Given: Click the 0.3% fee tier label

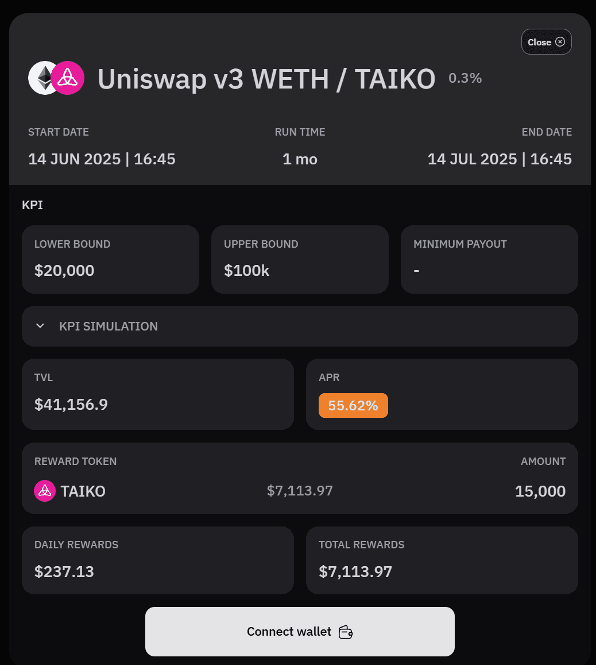Looking at the screenshot, I should [465, 78].
